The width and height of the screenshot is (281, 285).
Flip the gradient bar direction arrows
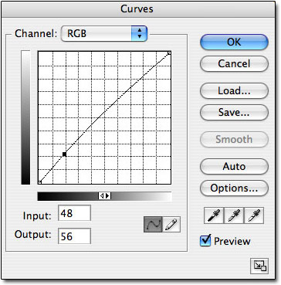click(x=105, y=196)
